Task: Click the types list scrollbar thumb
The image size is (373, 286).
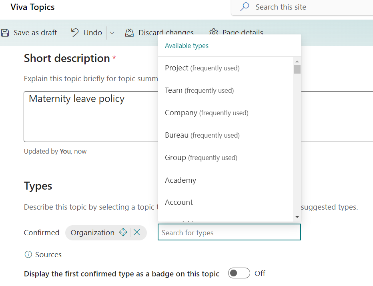Action: [x=297, y=70]
